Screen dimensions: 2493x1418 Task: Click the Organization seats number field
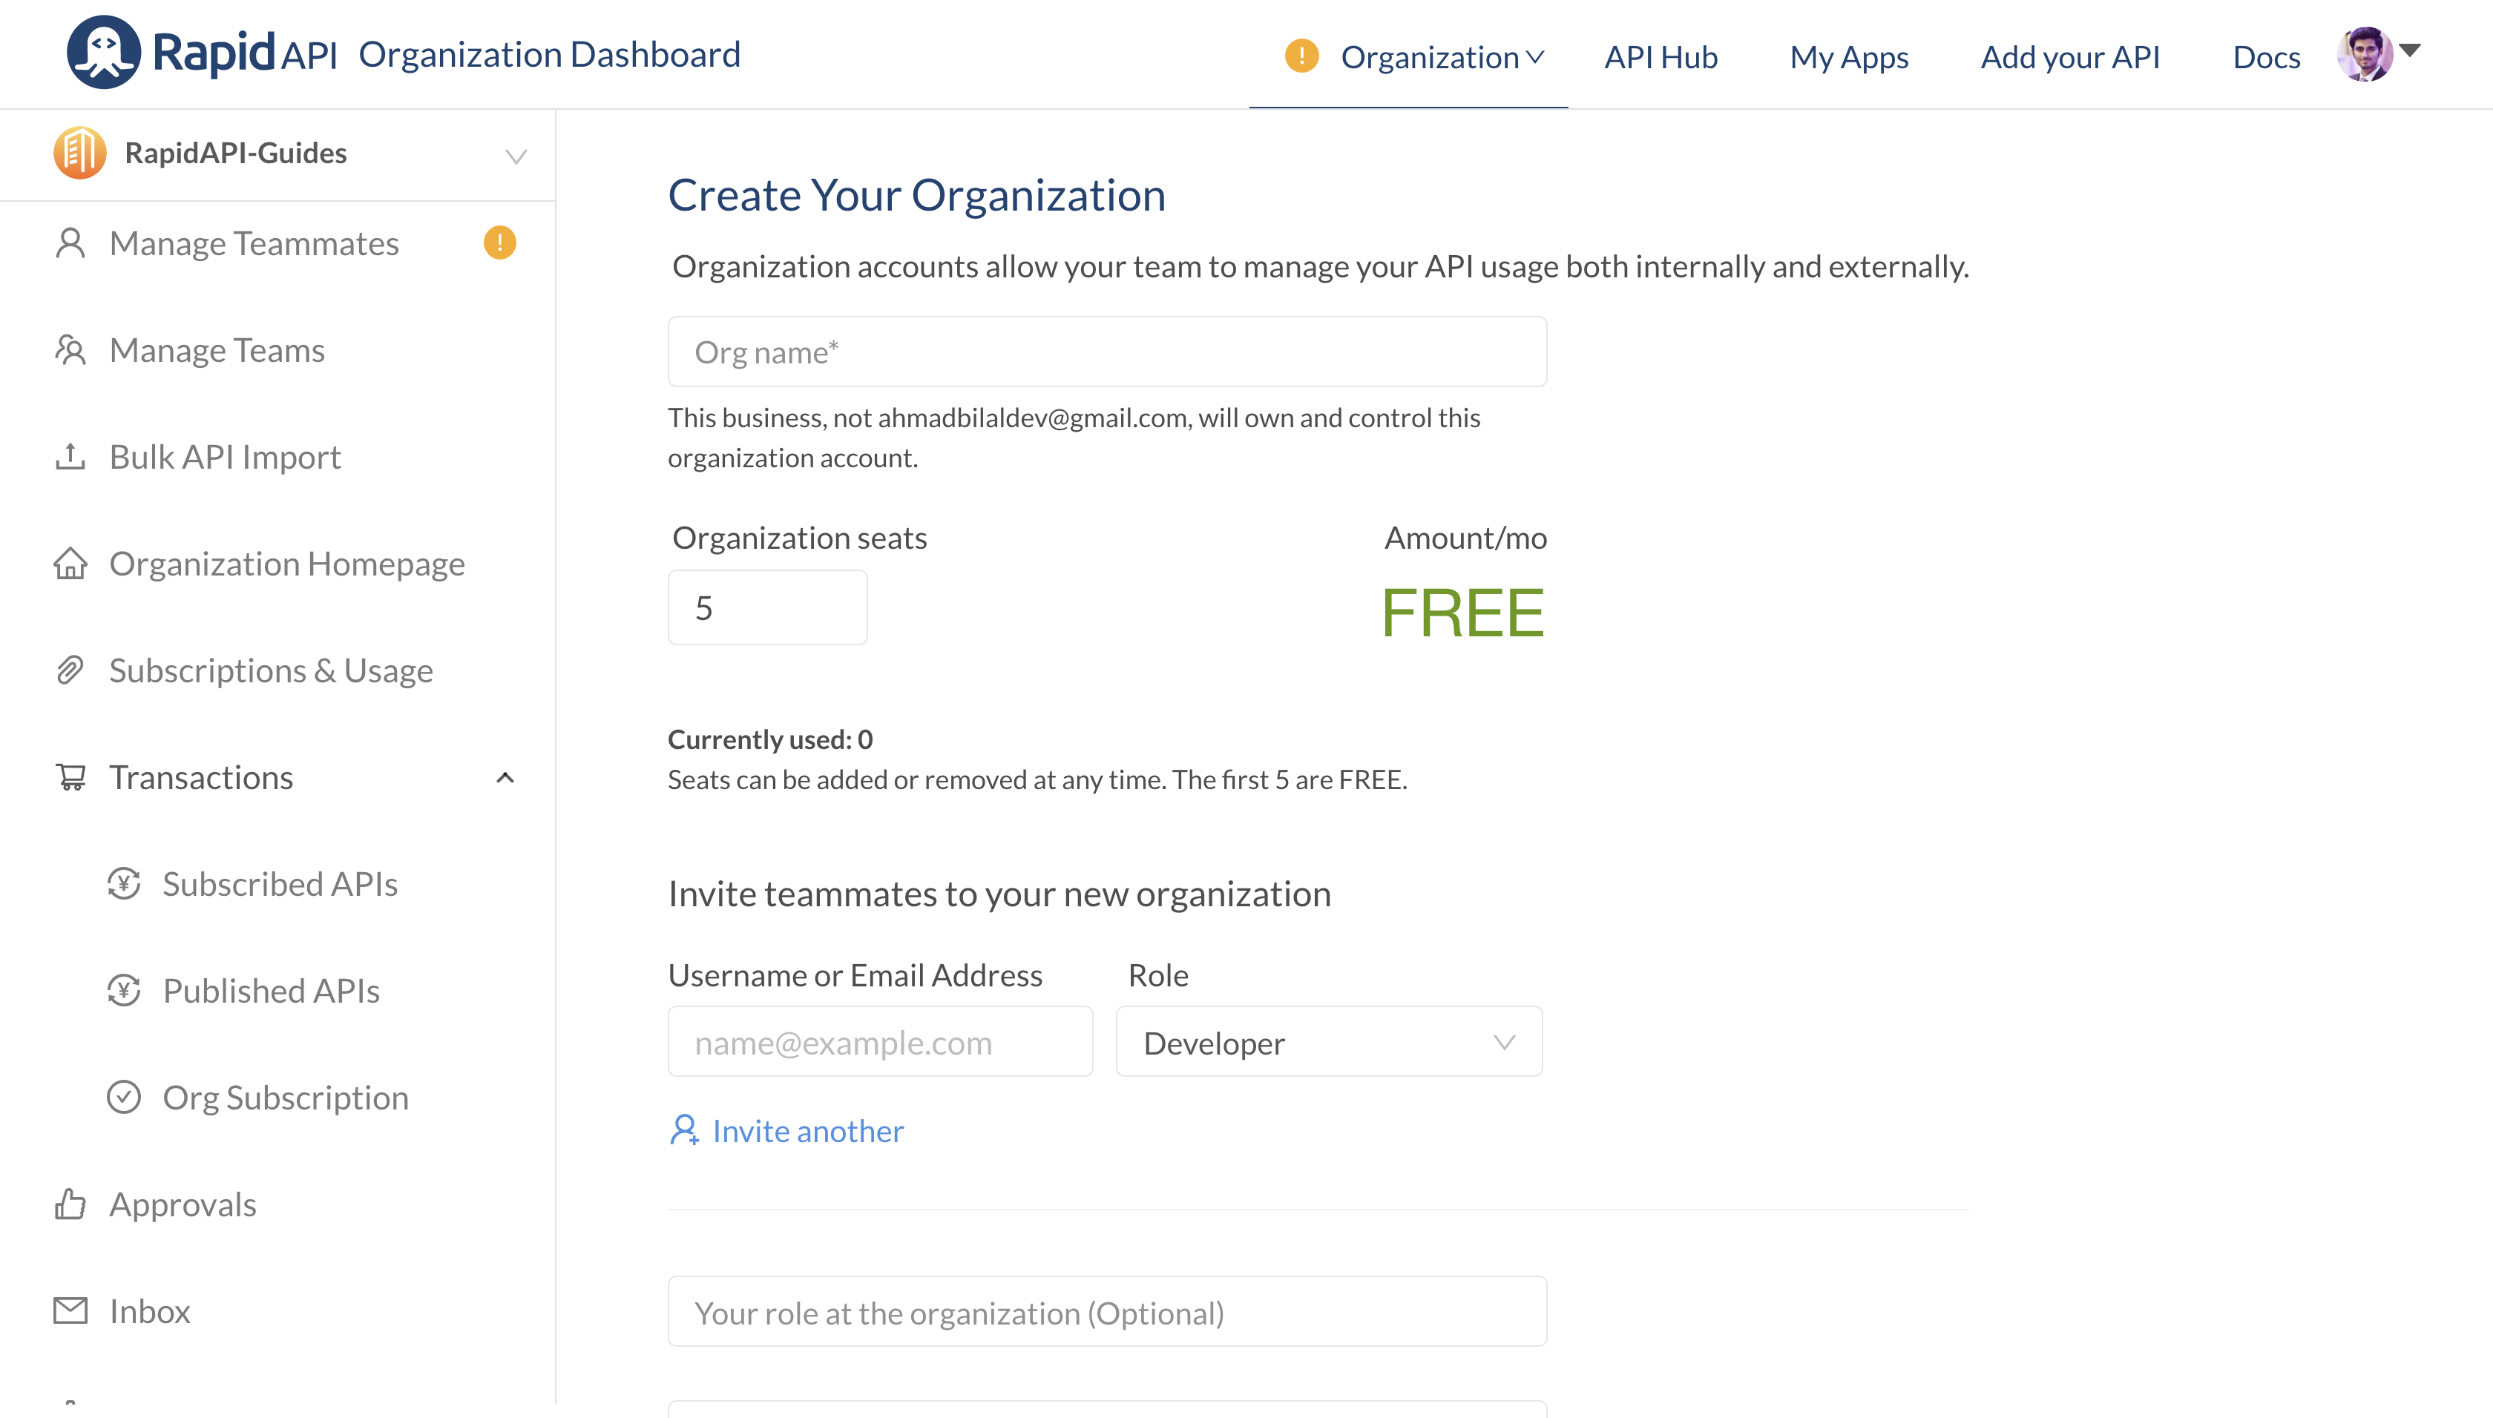click(766, 607)
